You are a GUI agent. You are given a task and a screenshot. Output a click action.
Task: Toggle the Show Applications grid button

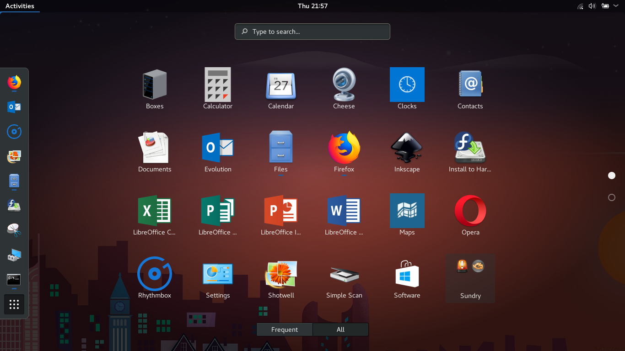point(14,304)
